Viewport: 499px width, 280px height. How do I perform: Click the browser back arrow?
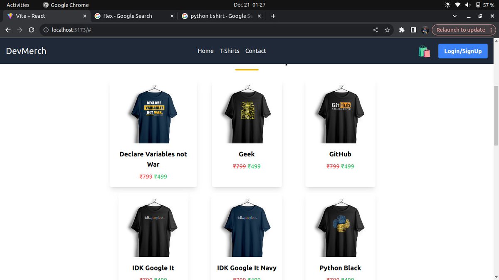(8, 30)
